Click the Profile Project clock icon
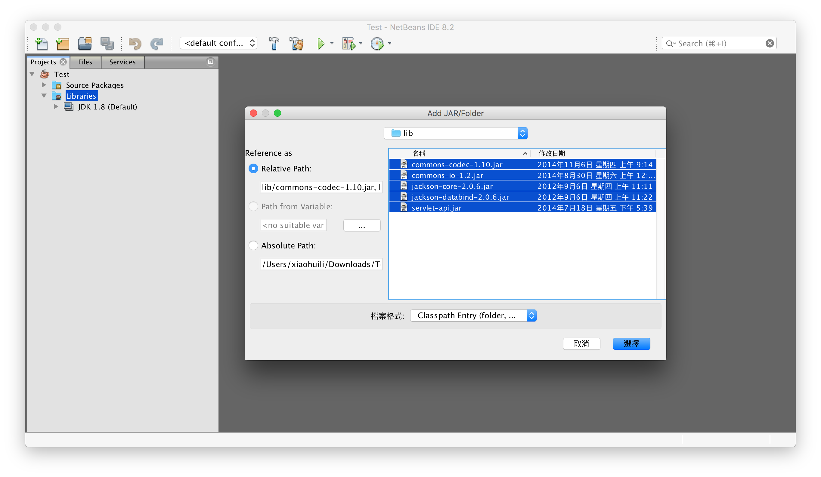Image resolution: width=821 pixels, height=477 pixels. tap(377, 43)
